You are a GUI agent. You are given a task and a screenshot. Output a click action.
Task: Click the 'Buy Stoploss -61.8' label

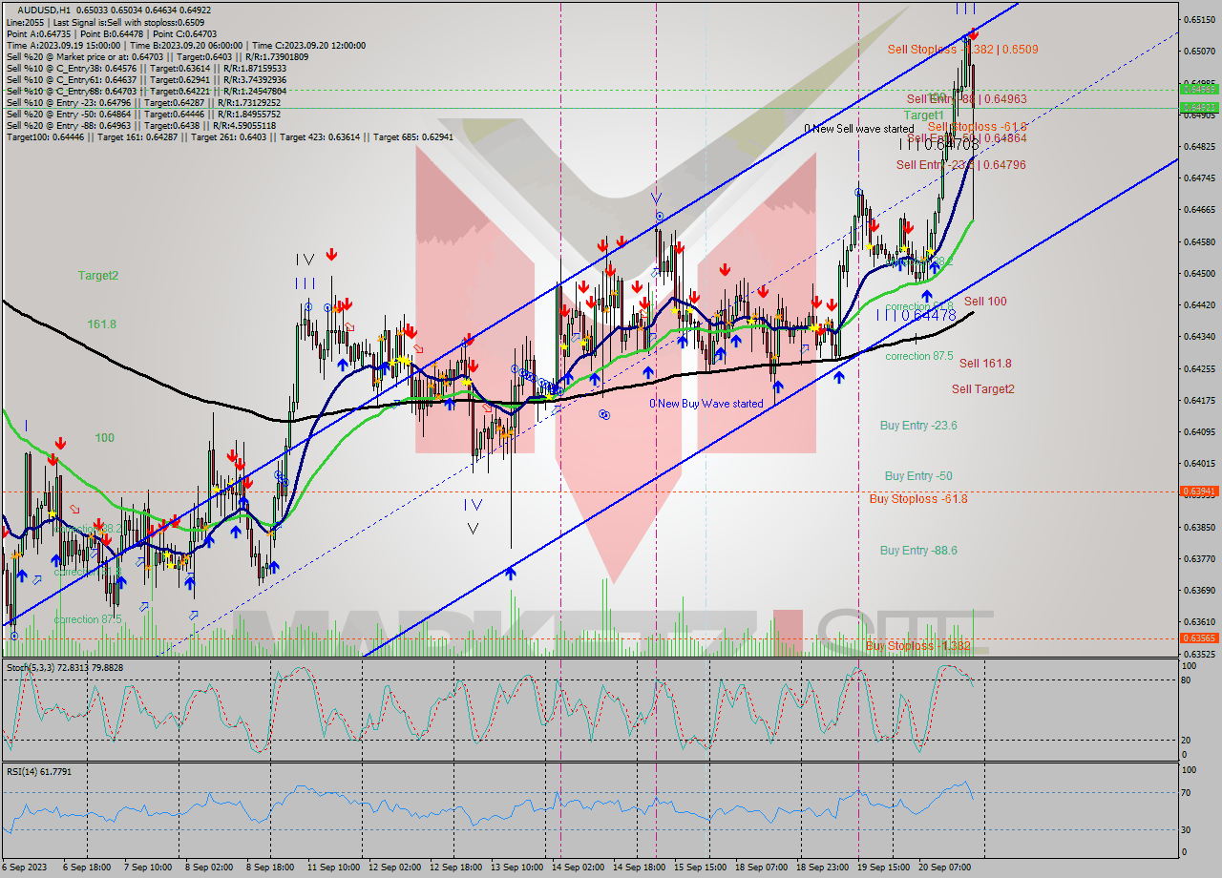(917, 499)
